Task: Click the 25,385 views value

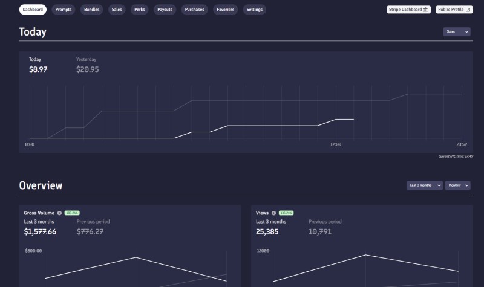Action: point(267,231)
